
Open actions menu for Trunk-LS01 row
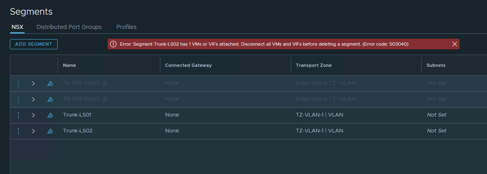tap(18, 115)
